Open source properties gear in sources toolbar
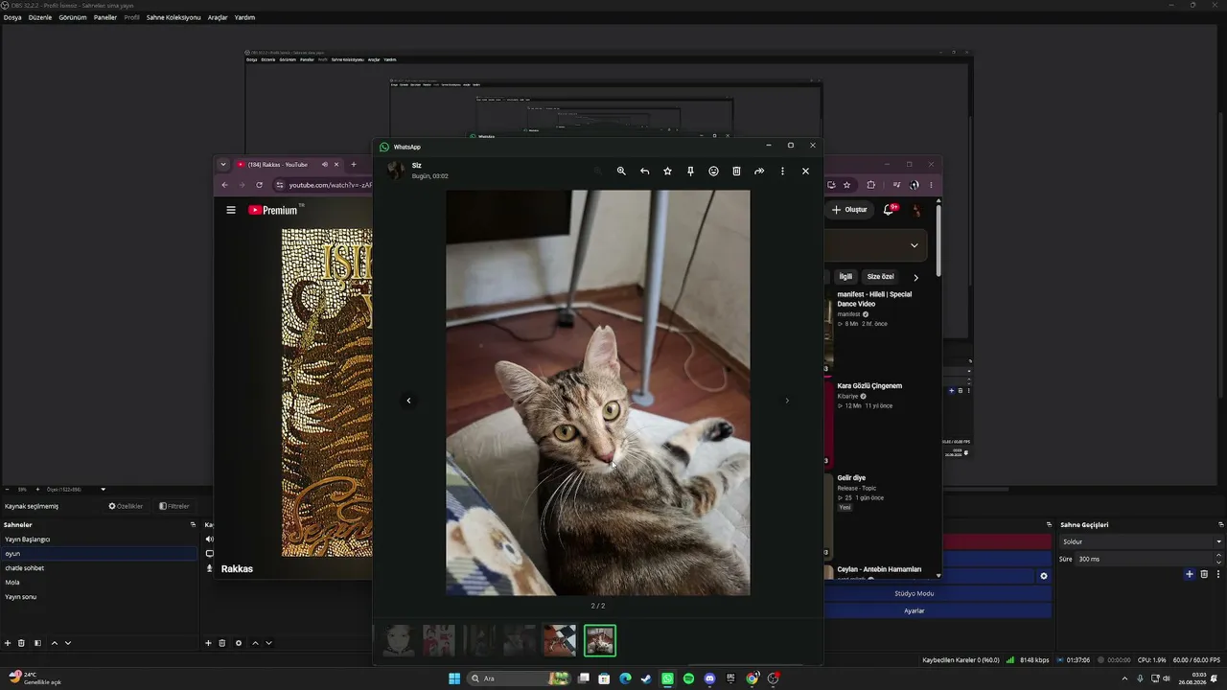Screen dimensions: 1227x690 tap(239, 643)
